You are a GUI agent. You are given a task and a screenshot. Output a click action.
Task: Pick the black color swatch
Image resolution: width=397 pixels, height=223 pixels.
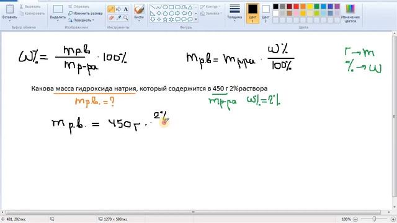275,7
